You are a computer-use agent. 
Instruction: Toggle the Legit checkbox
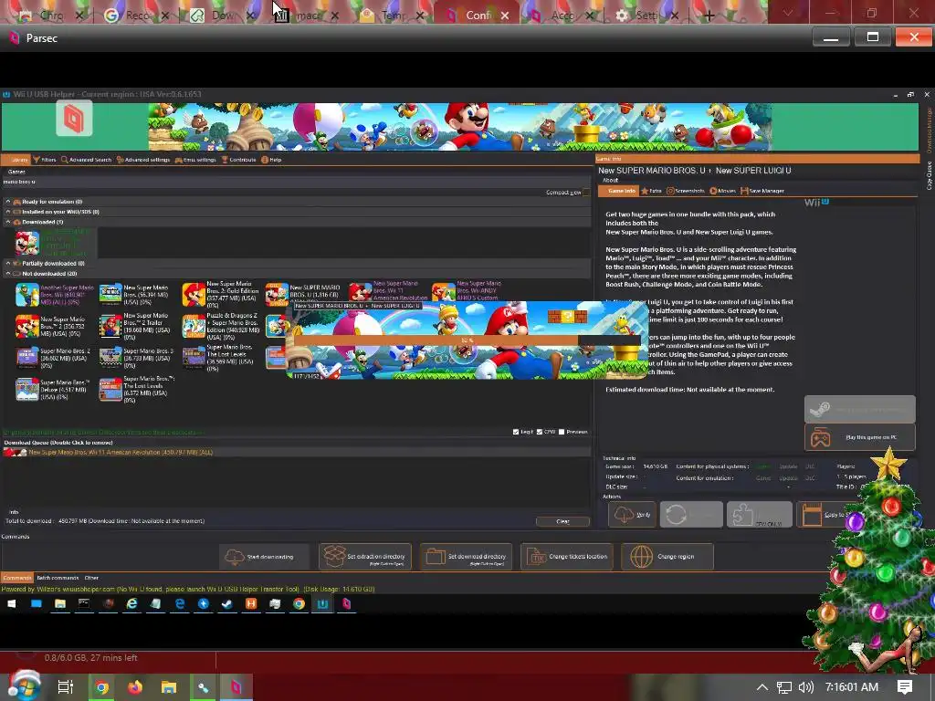(516, 432)
